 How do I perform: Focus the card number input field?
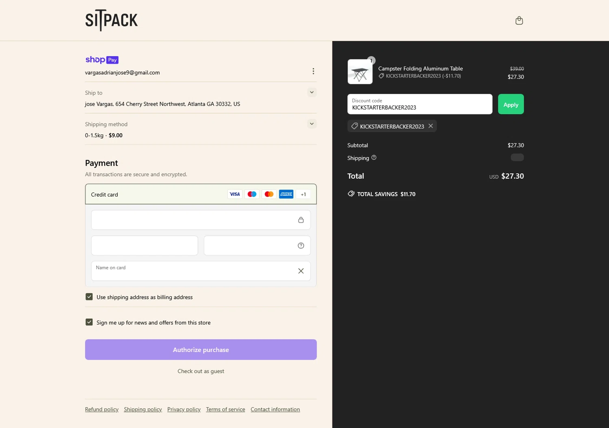tap(201, 220)
